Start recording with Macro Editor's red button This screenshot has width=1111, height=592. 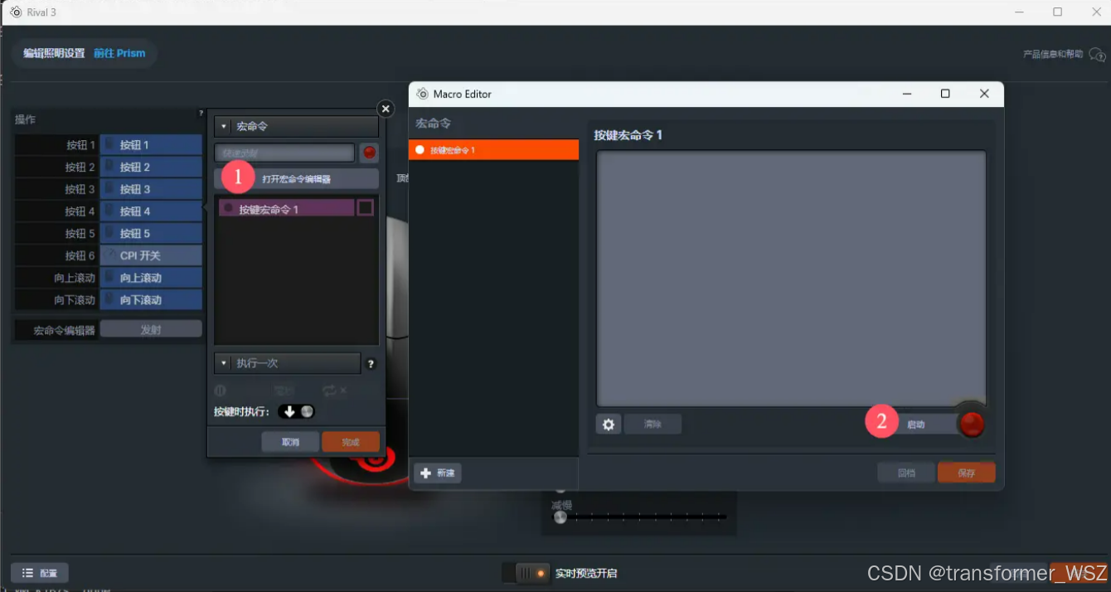point(971,424)
